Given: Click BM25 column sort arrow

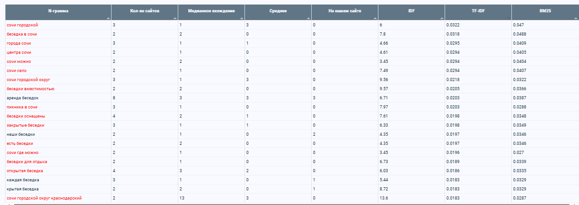Looking at the screenshot, I should 575,18.
